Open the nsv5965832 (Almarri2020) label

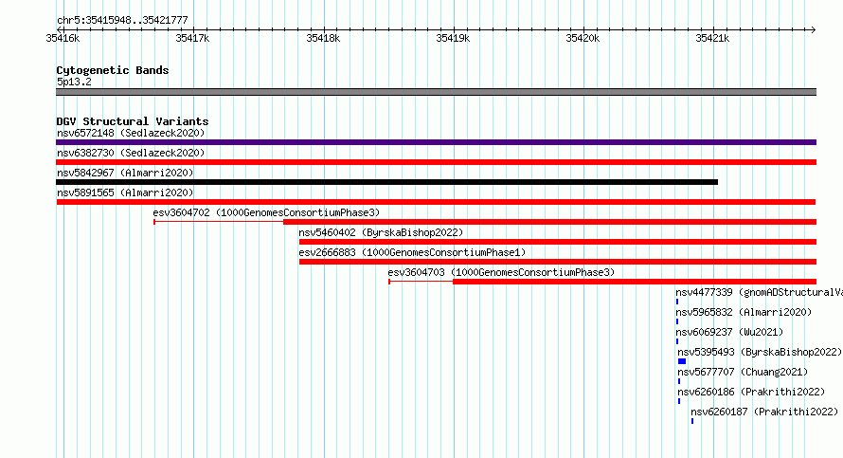tap(744, 312)
